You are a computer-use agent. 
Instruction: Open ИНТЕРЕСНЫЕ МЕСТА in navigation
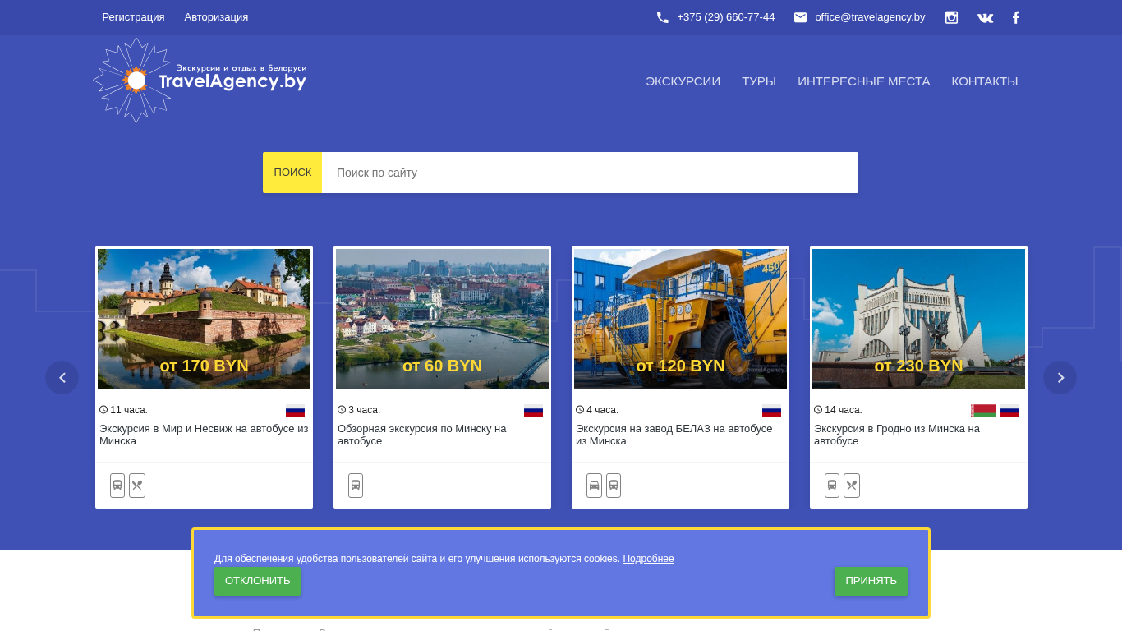point(864,81)
